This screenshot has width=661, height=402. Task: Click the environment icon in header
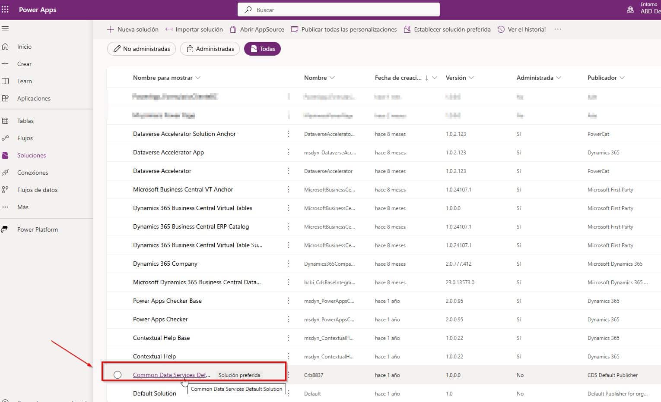tap(630, 9)
